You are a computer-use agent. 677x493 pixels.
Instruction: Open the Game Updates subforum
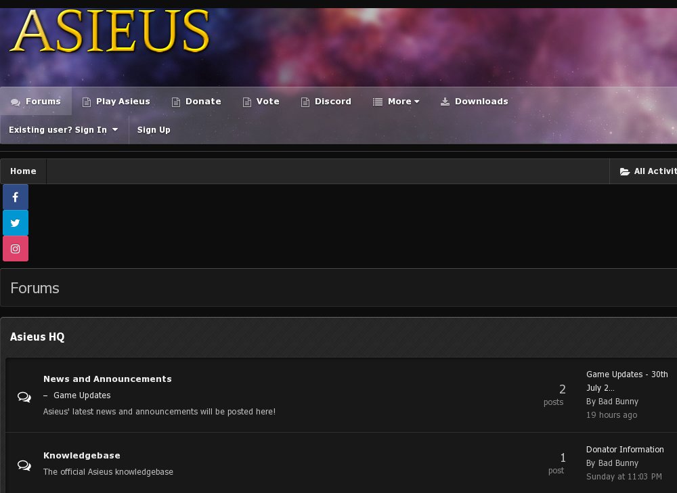[x=82, y=395]
